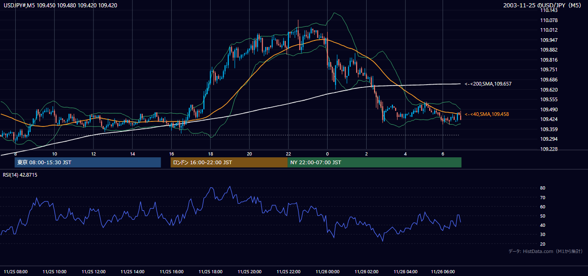Click price axis label 109.555
588x276 pixels.
pyautogui.click(x=548, y=99)
